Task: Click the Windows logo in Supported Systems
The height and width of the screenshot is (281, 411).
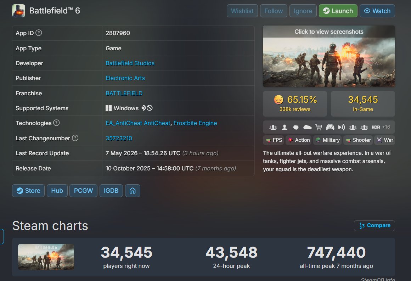Action: pos(108,108)
